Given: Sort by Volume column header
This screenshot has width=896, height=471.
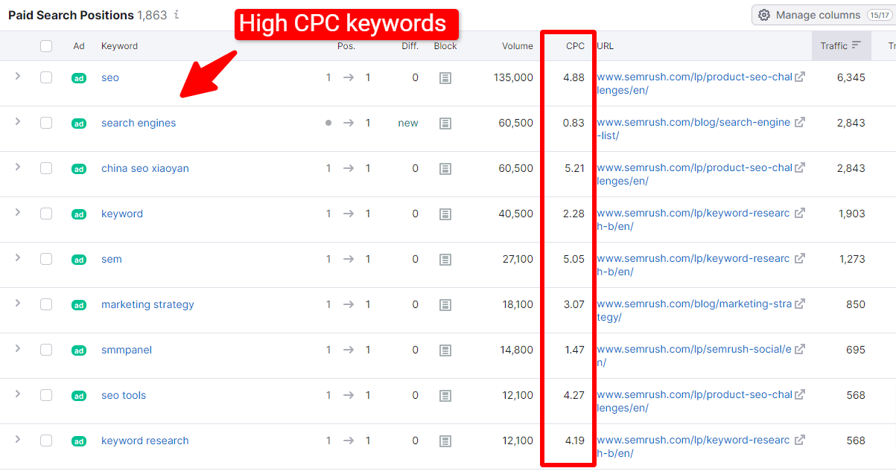Looking at the screenshot, I should pyautogui.click(x=517, y=46).
